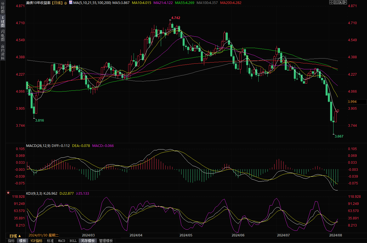Select the 指标 tab at bottom
The height and width of the screenshot is (243, 367).
click(x=11, y=241)
